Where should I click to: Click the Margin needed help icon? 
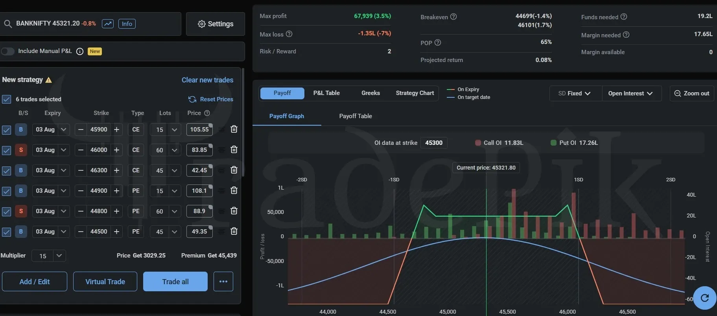coord(626,35)
